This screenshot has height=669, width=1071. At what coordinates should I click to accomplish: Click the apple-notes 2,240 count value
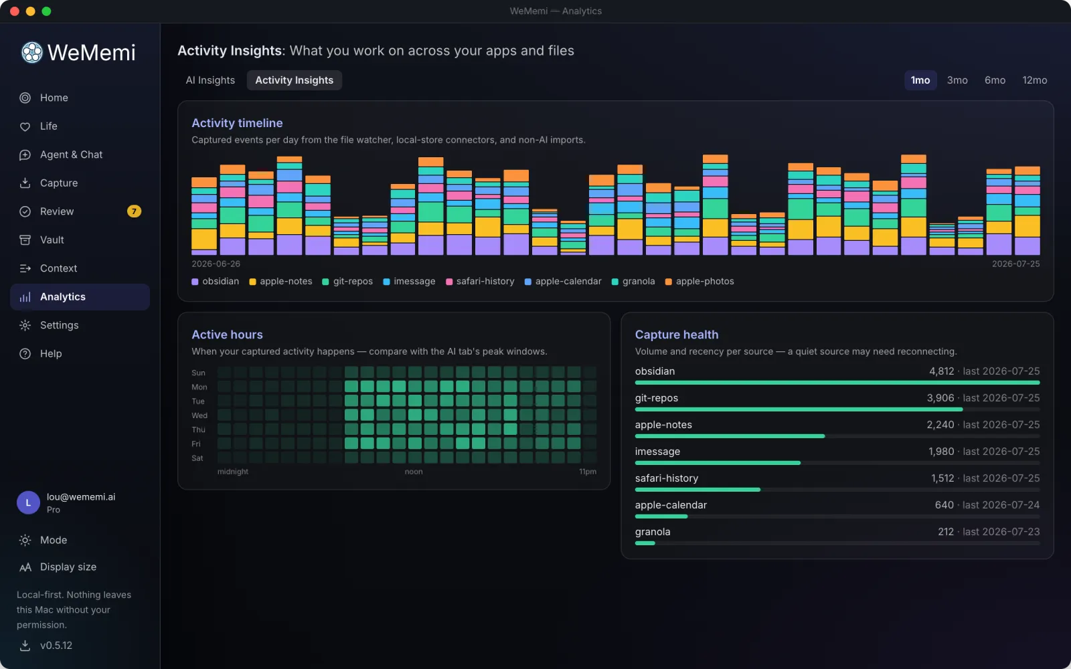pos(940,425)
